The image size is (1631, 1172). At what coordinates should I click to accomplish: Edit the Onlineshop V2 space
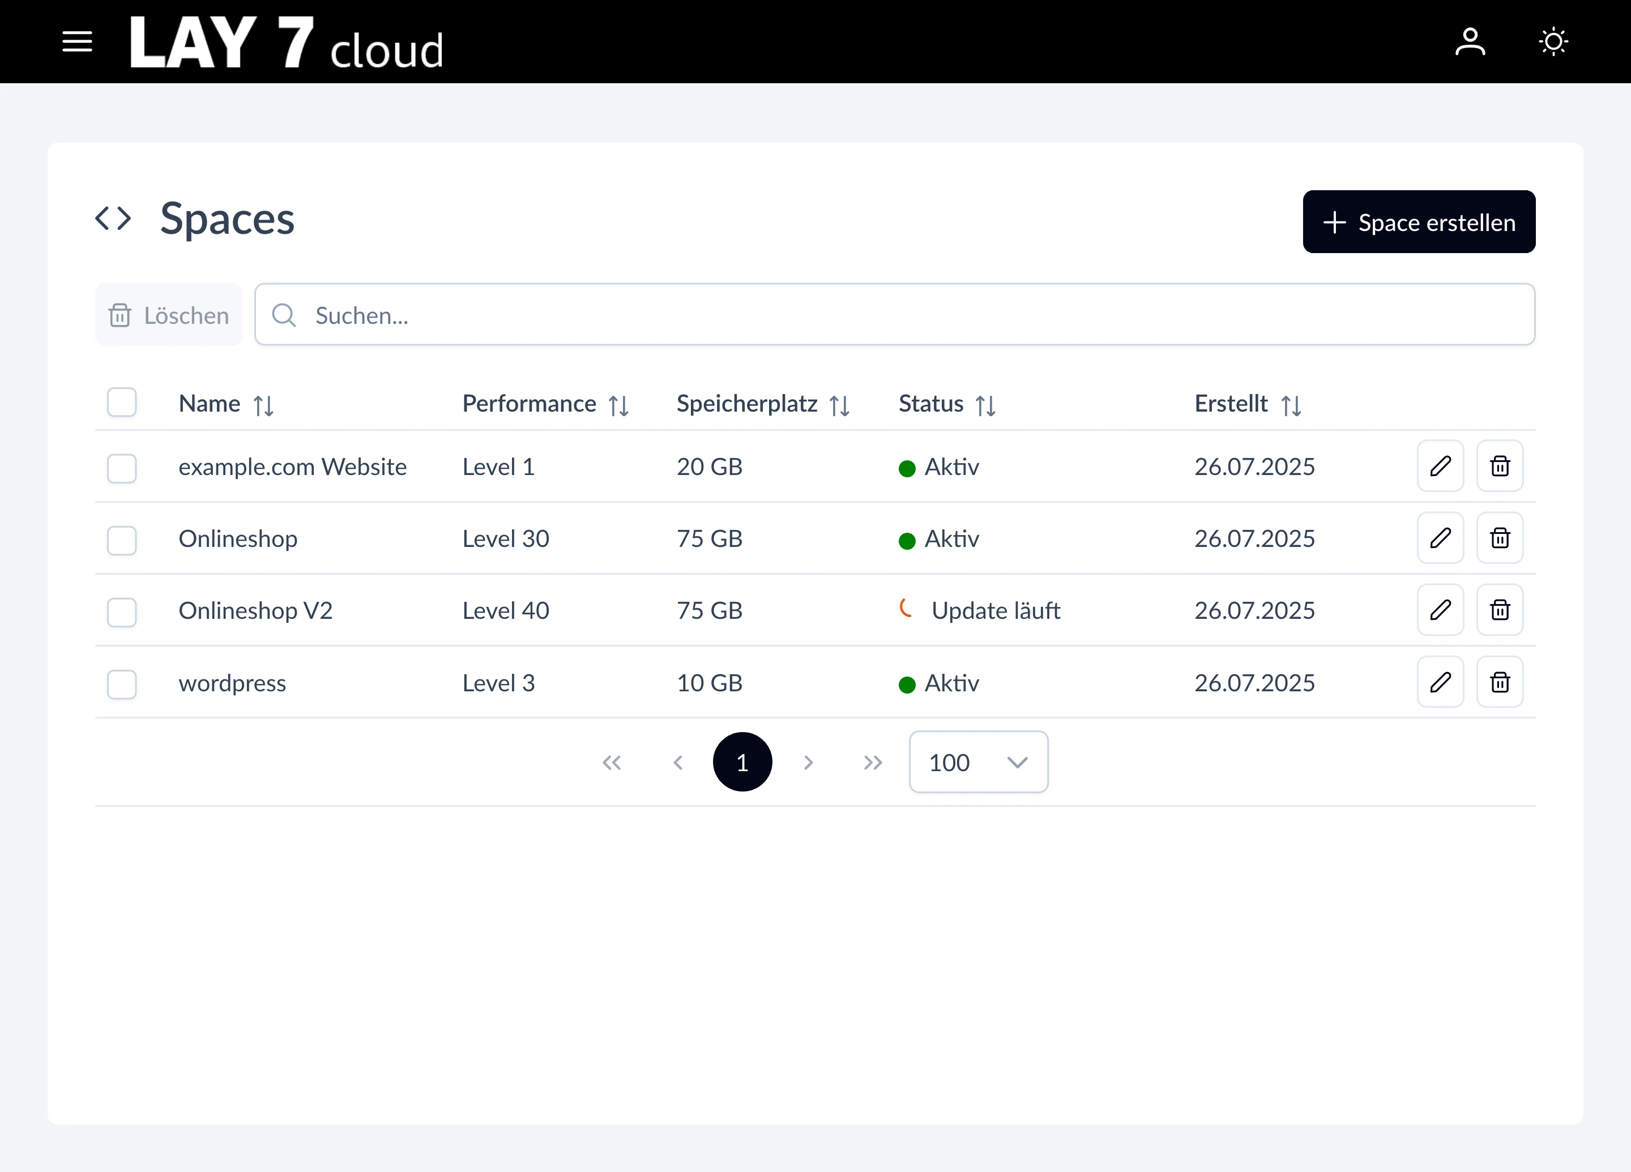click(1440, 610)
